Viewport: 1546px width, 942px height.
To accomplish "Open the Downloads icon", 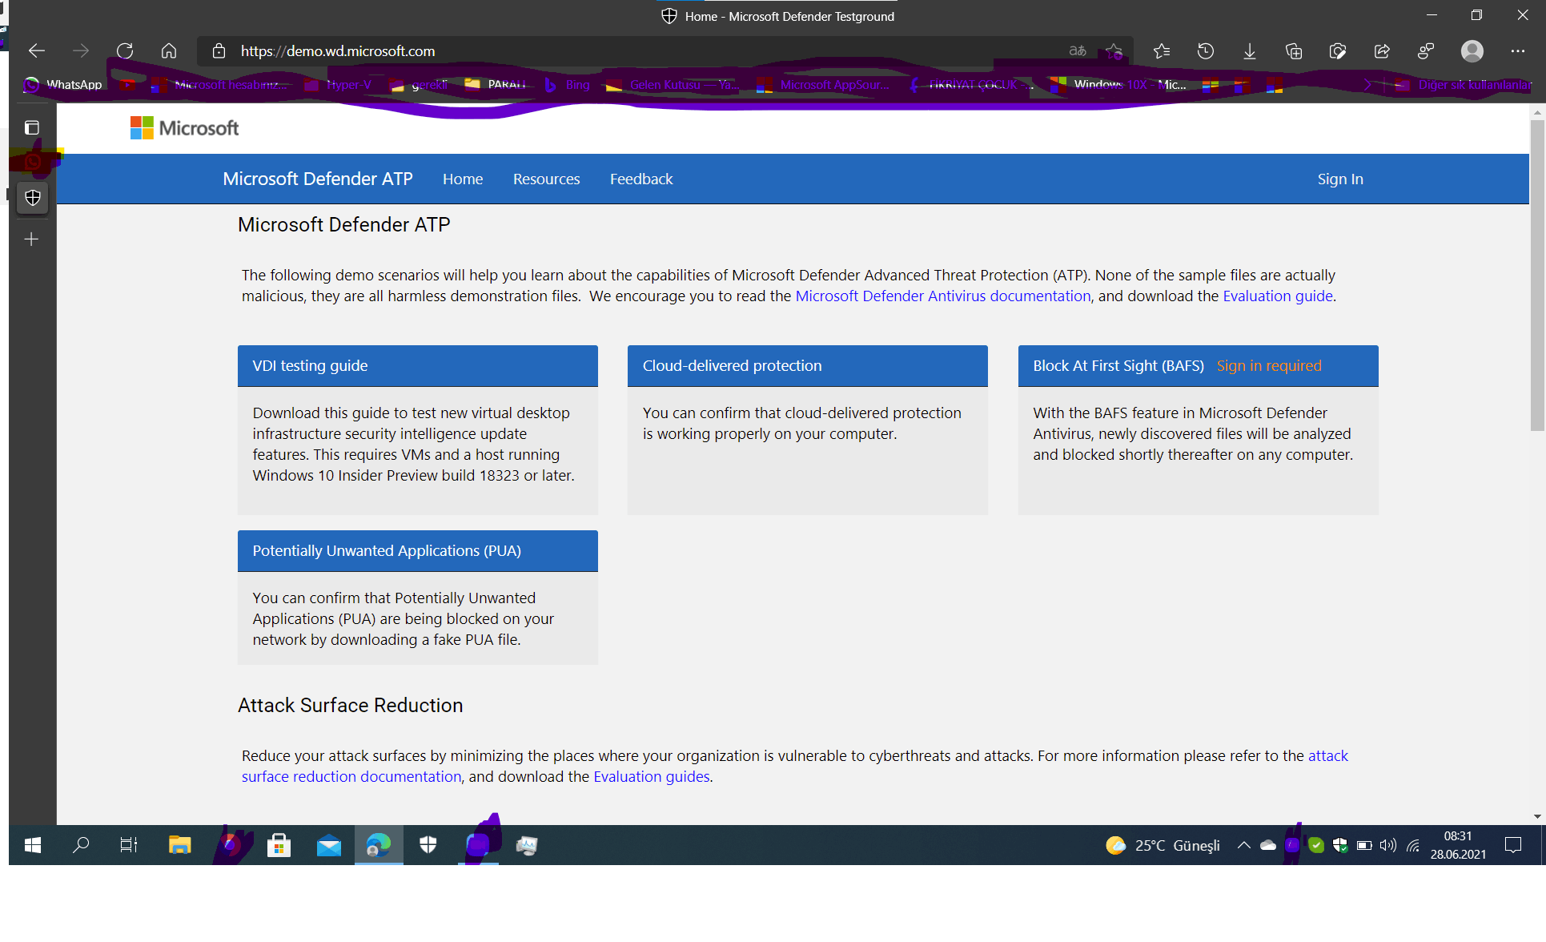I will [x=1250, y=51].
